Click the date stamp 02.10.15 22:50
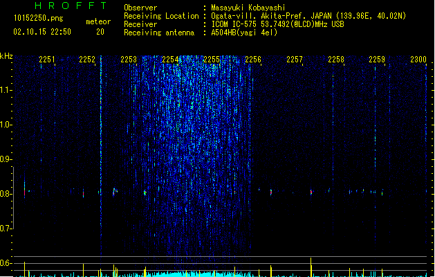Image resolution: width=435 pixels, height=277 pixels. coord(42,32)
